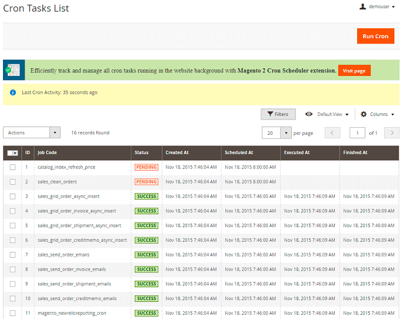The height and width of the screenshot is (319, 403).
Task: Expand the select-all checkbox dropdown in header
Action: [16, 153]
